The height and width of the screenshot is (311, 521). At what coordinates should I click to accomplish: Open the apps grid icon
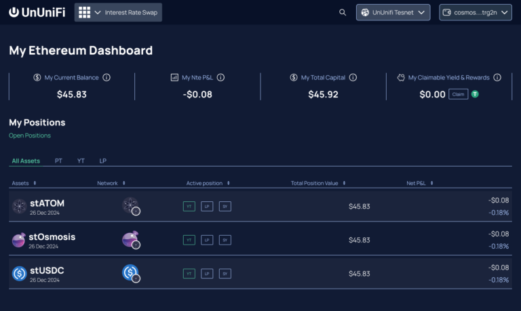click(84, 12)
